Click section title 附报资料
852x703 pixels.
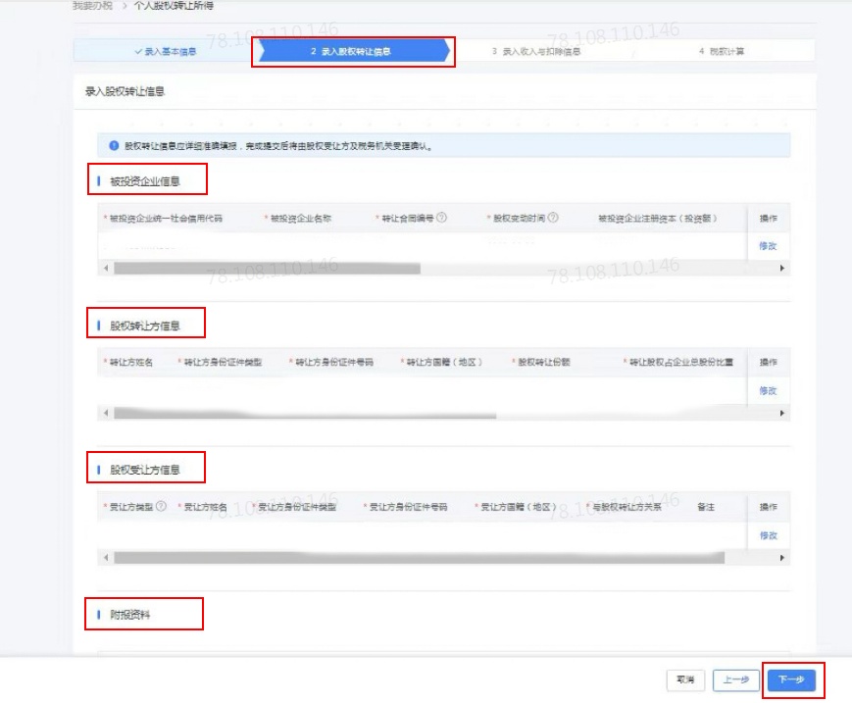[129, 615]
